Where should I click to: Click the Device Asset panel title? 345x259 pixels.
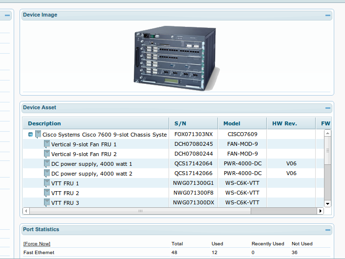40,107
